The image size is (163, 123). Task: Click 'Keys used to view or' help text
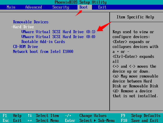(x=133, y=32)
